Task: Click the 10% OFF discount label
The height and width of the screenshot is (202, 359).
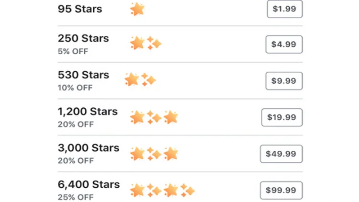Action: 75,88
